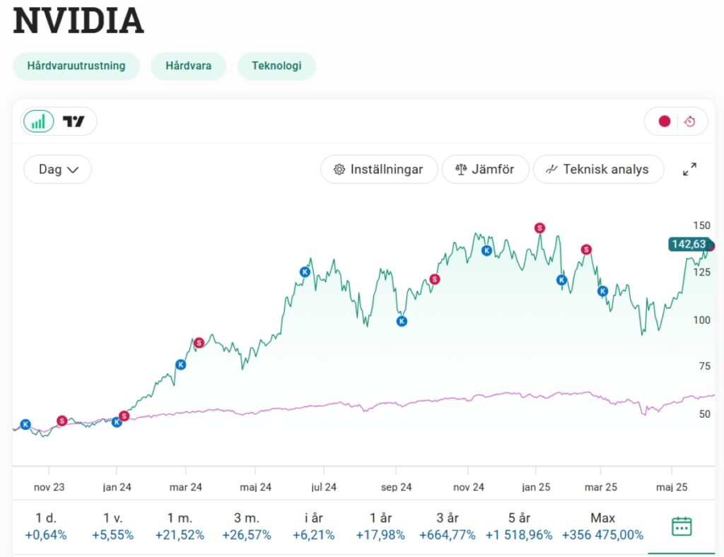Click the 125 price axis label
The image size is (724, 557).
[x=702, y=272]
